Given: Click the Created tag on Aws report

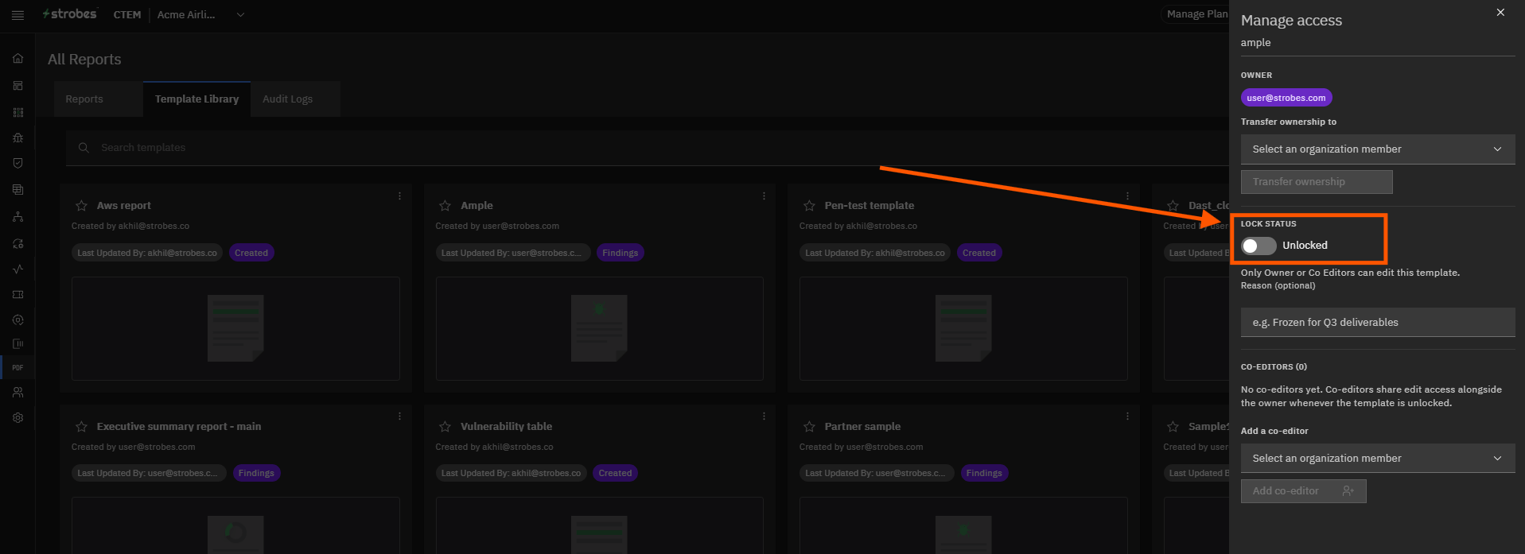Looking at the screenshot, I should click(x=251, y=254).
